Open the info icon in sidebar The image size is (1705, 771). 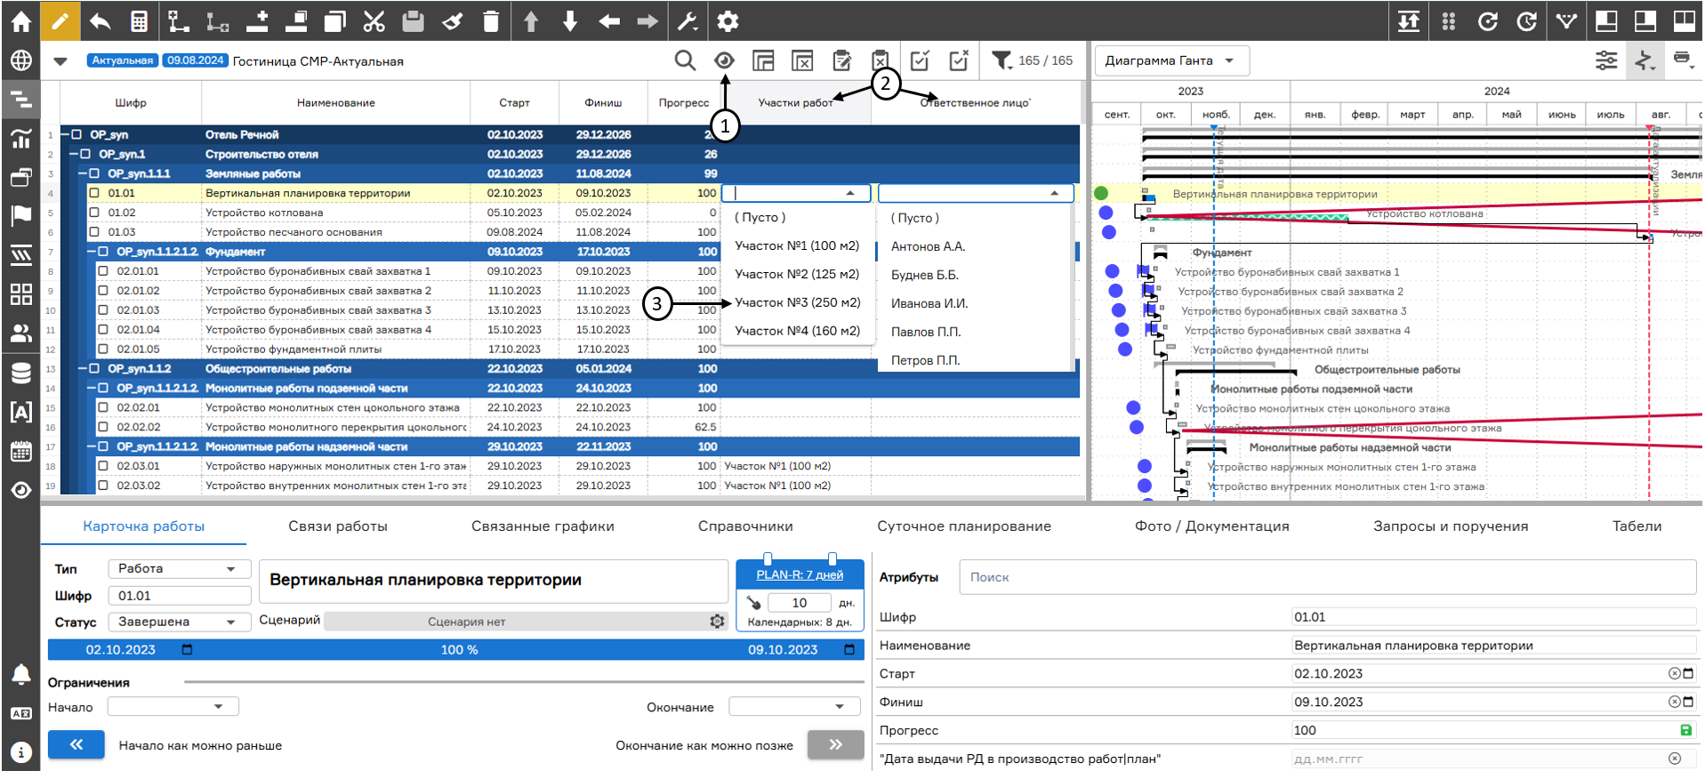pos(20,752)
